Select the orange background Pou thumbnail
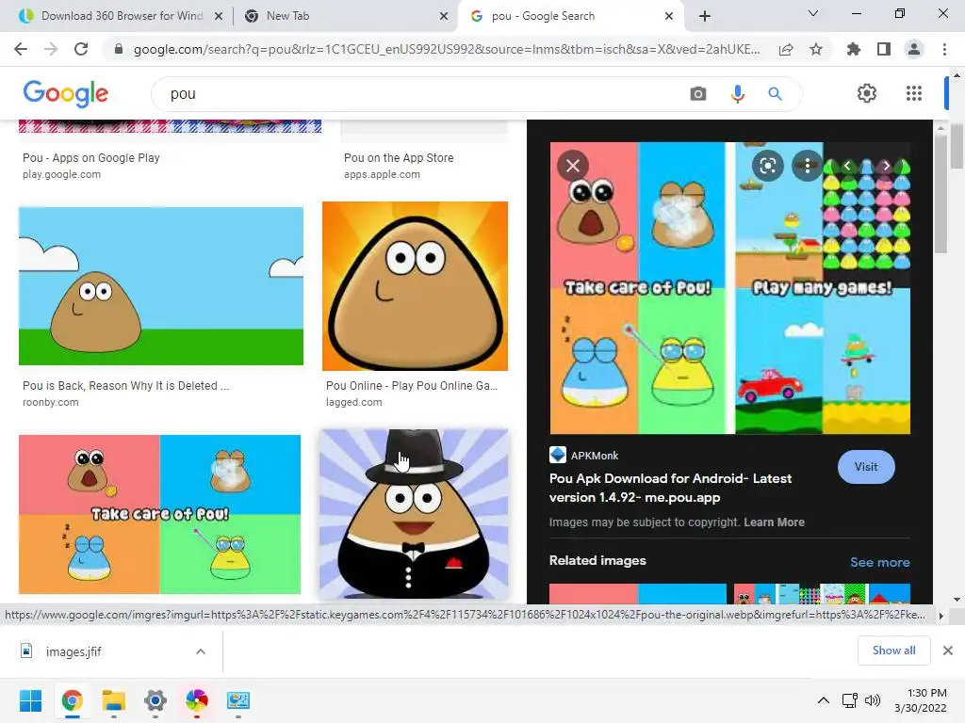The height and width of the screenshot is (723, 965). tap(415, 286)
